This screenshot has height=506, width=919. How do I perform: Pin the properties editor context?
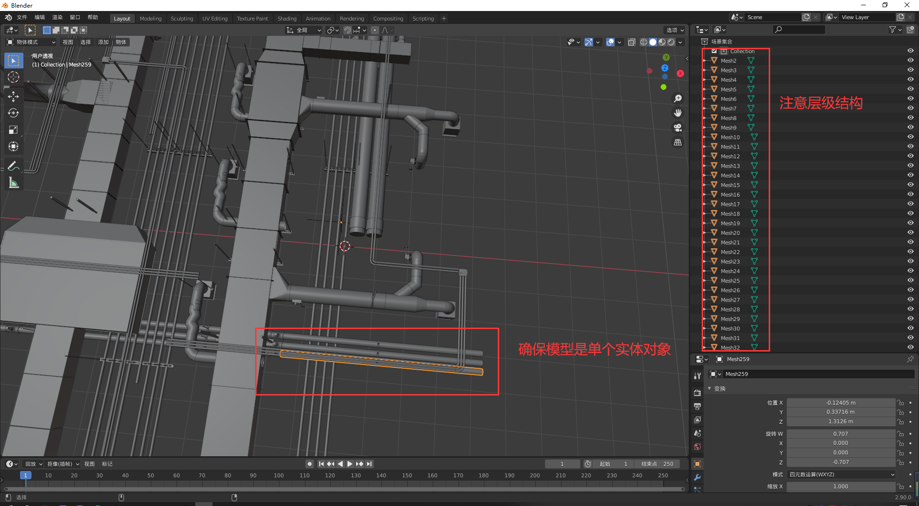tap(910, 359)
